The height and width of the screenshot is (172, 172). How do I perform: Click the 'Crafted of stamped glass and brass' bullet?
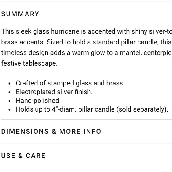point(70,83)
